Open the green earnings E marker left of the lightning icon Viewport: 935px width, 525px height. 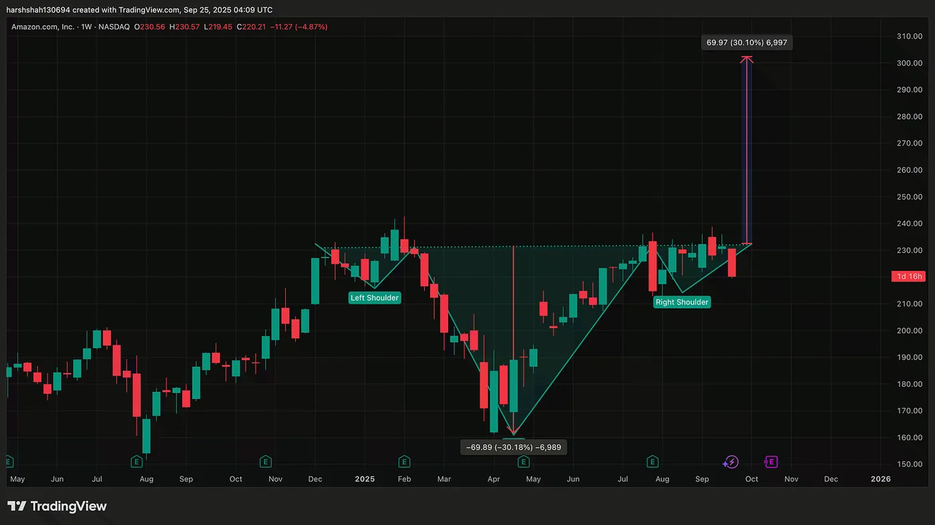pyautogui.click(x=652, y=462)
